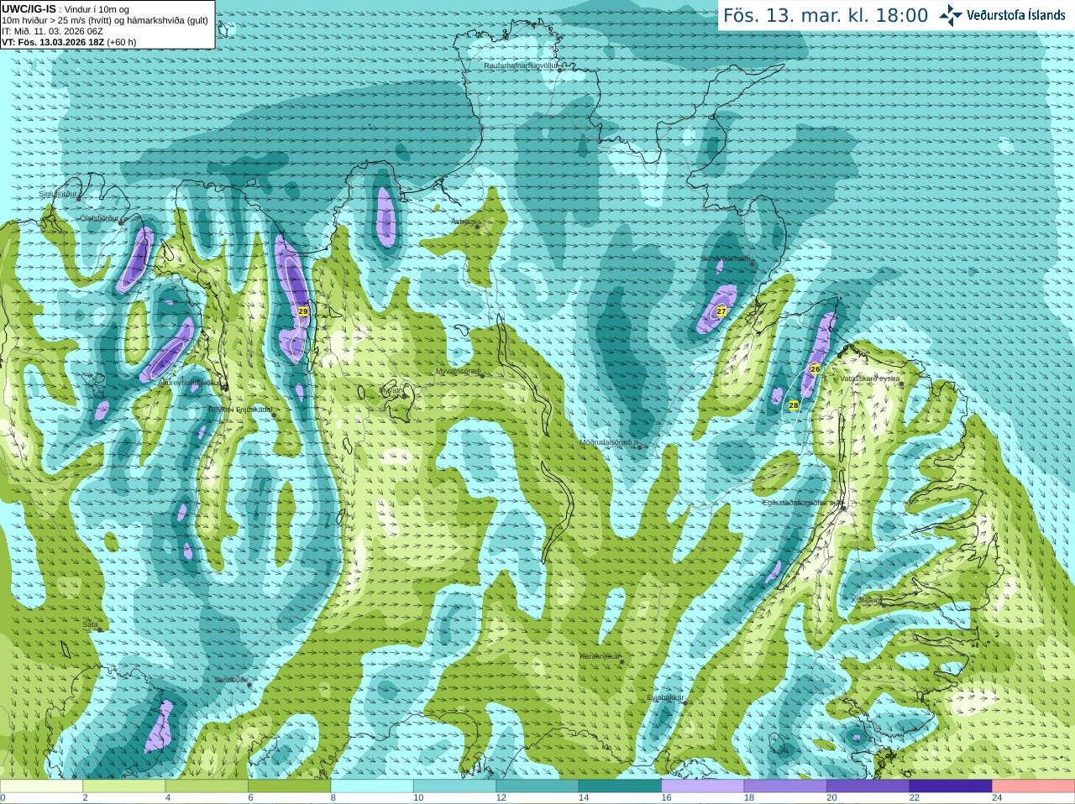This screenshot has width=1075, height=804.
Task: Click the Kárahnjúkar station dot
Action: [x=622, y=662]
